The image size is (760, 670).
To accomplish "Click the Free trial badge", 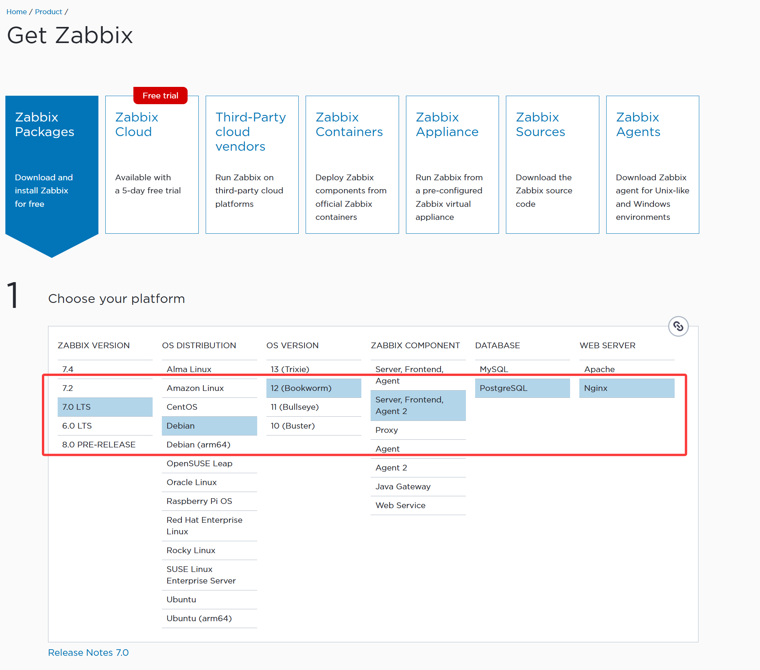I will coord(160,95).
